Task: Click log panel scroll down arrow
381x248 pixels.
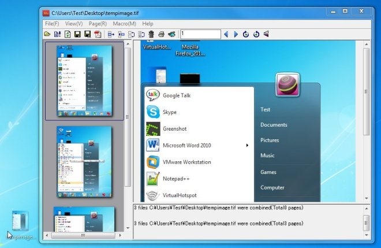Action: point(367,235)
